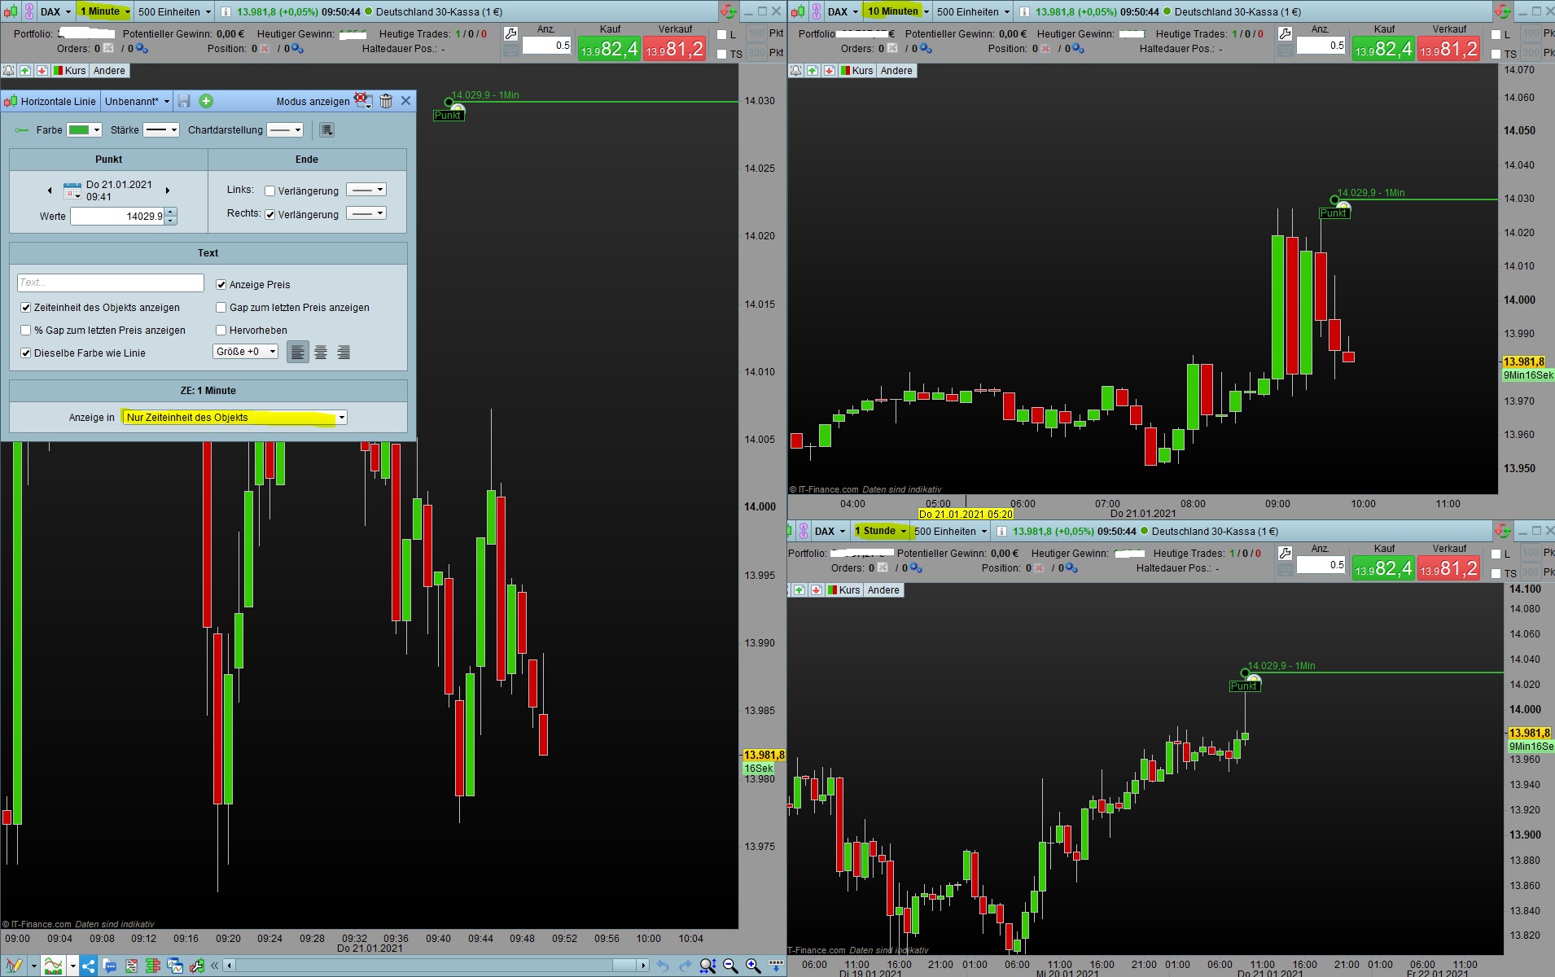Click the blue share icon in the bottom toolbar
This screenshot has height=977, width=1555.
[x=89, y=966]
